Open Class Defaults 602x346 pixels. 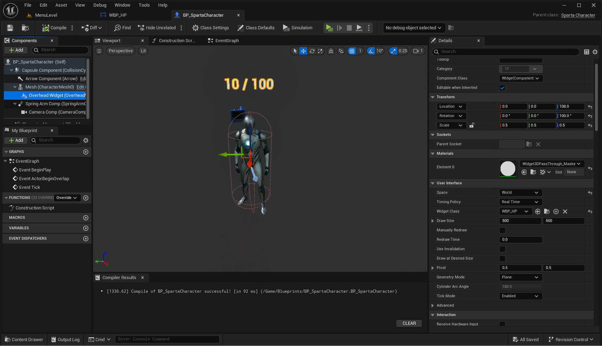(256, 28)
